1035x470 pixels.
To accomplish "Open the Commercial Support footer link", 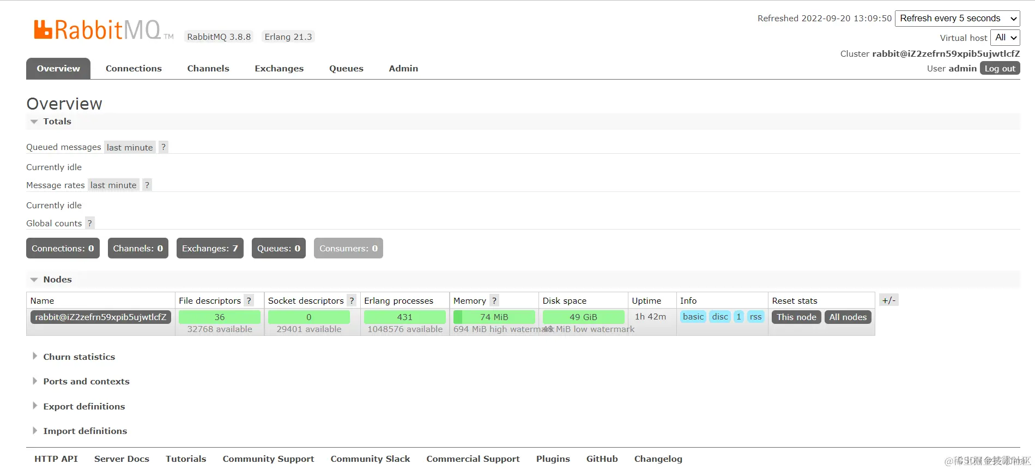I will coord(473,459).
